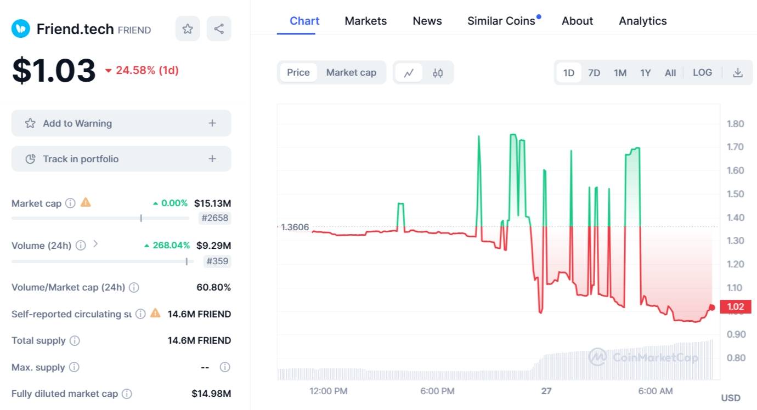Click the #359 volume rank badge

pos(217,261)
